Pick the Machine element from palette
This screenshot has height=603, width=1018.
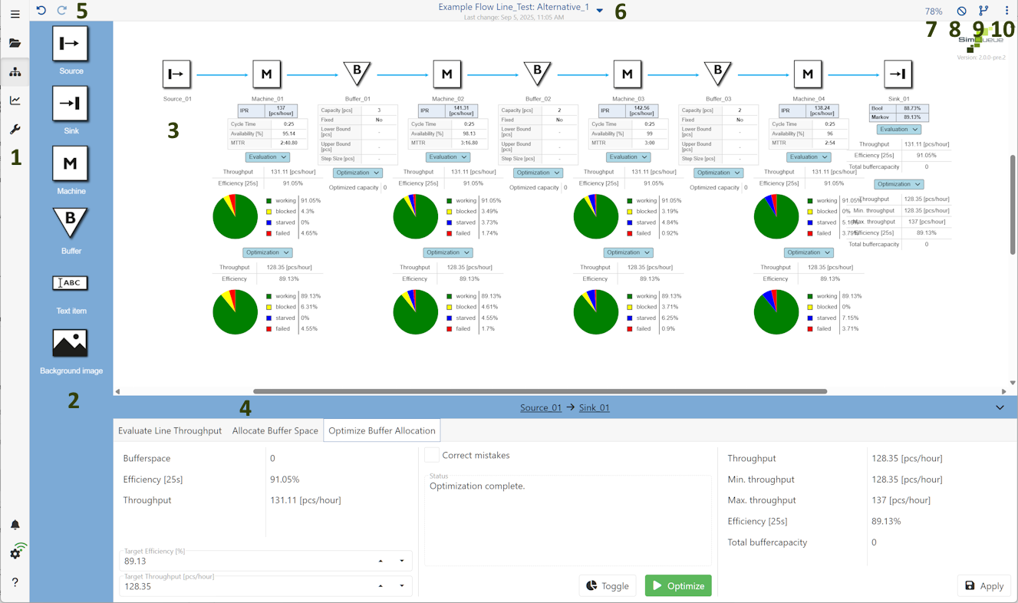pos(70,163)
